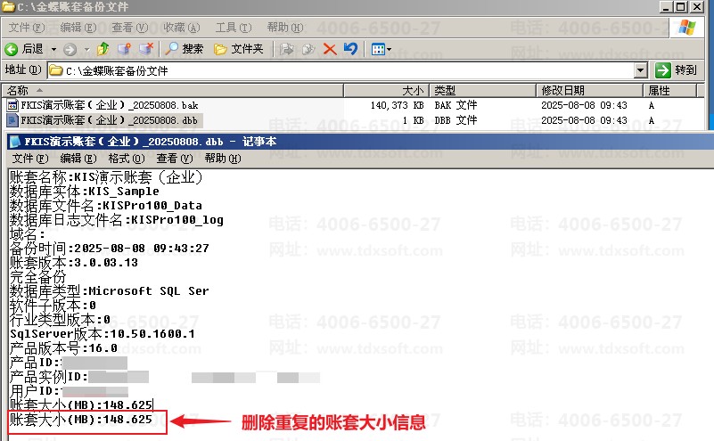Click the blue Undo arrow icon

pos(350,49)
